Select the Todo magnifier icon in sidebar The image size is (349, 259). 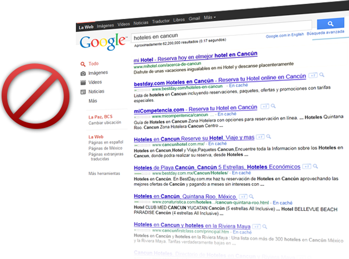pos(83,64)
